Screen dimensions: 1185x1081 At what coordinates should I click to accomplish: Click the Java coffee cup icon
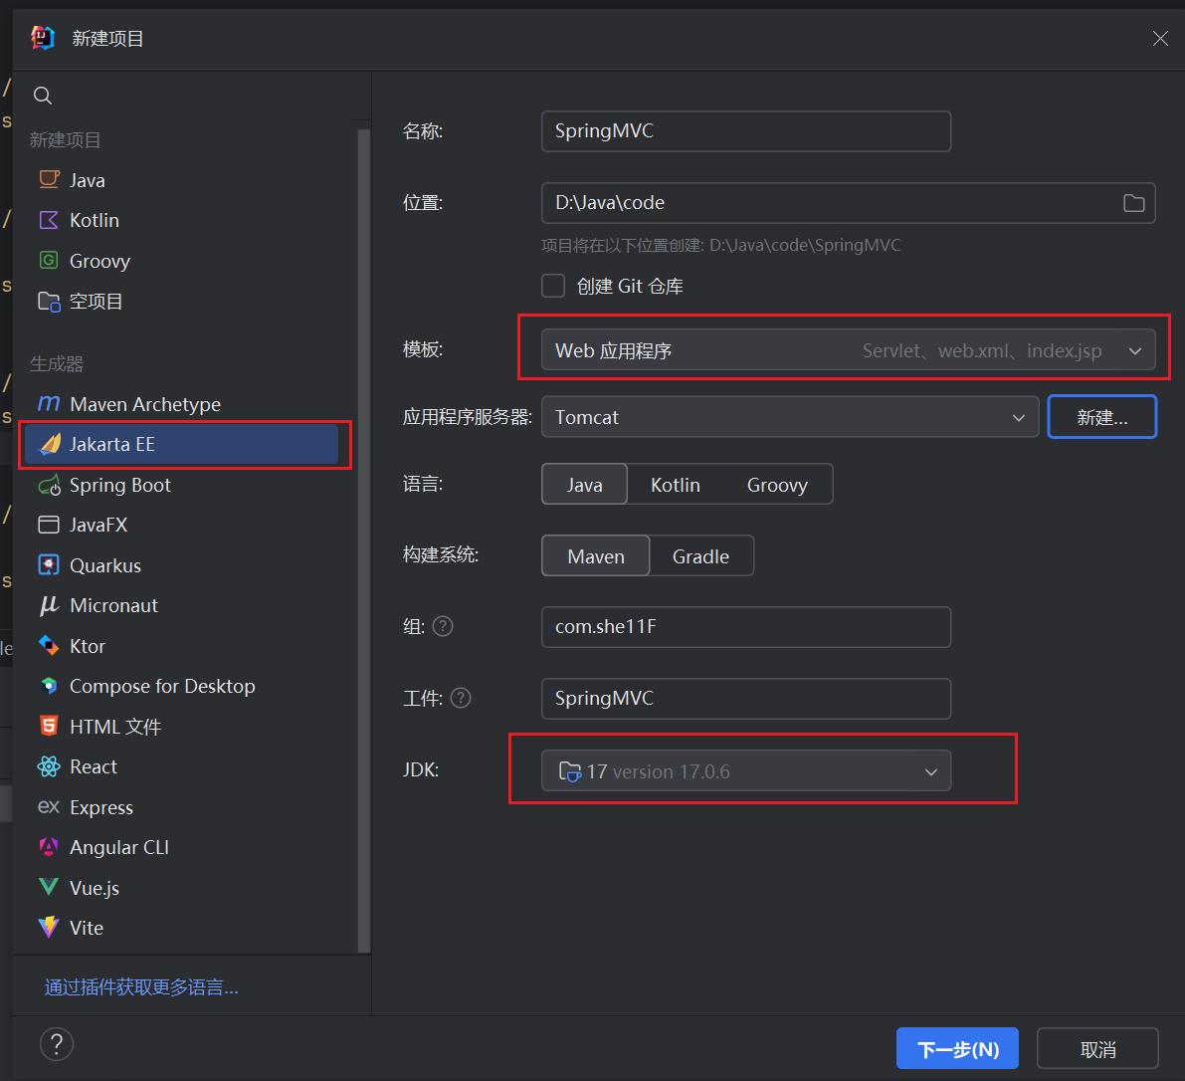point(49,180)
